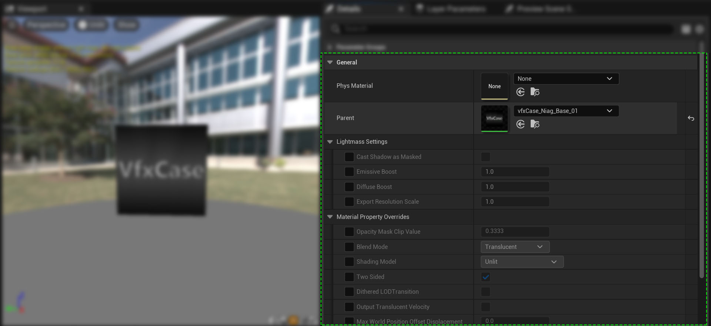This screenshot has height=326, width=711.
Task: Browse to Phys Material asset in Content Browser
Action: tap(535, 92)
